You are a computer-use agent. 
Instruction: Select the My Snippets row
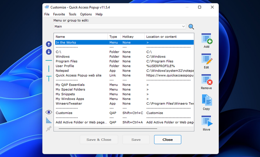124,94
